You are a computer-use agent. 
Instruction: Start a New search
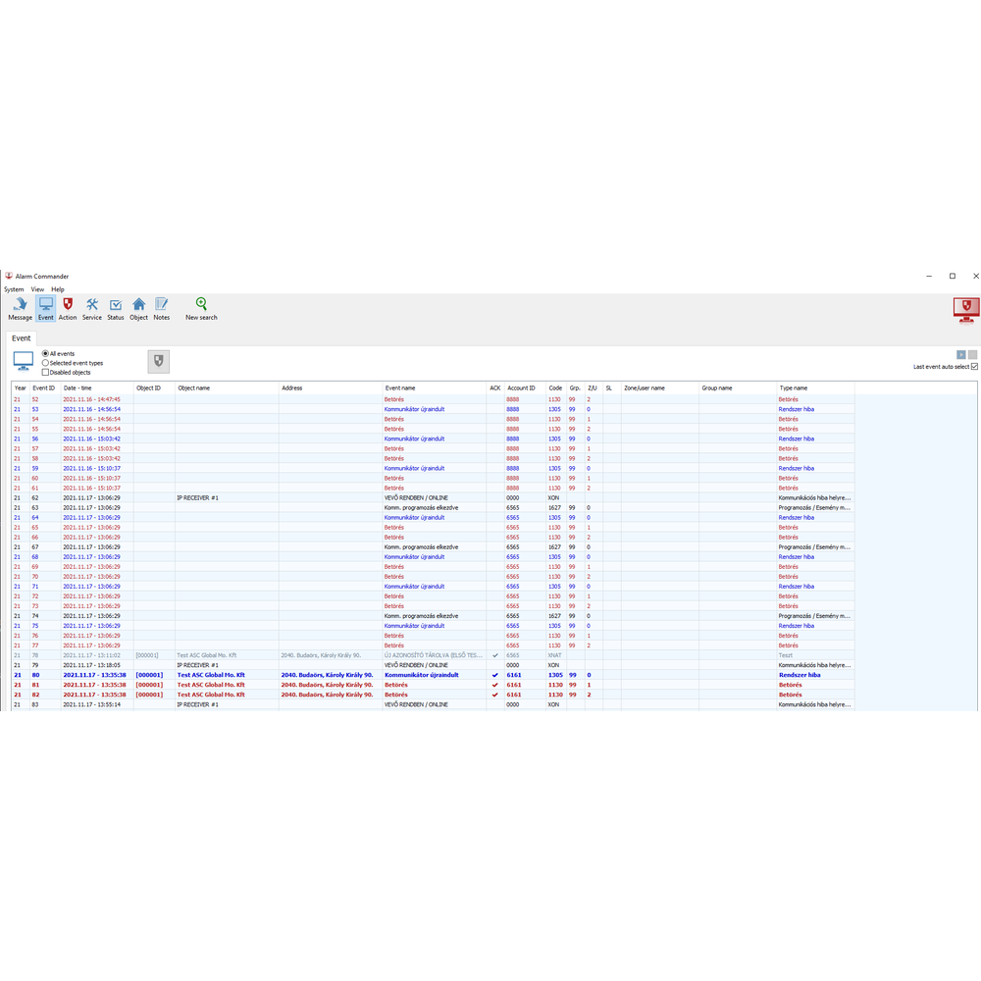(201, 309)
